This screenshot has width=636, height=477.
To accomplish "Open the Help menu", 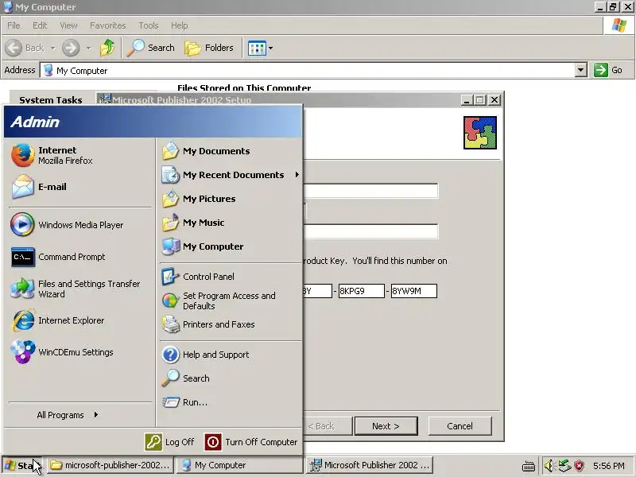I will [x=180, y=25].
